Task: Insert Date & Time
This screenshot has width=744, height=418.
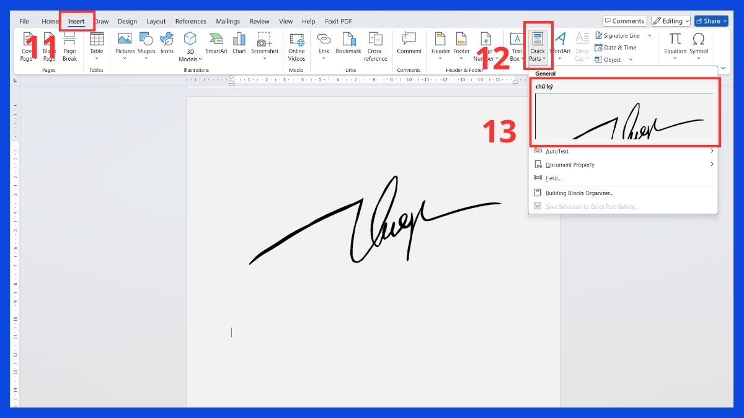Action: pos(616,48)
